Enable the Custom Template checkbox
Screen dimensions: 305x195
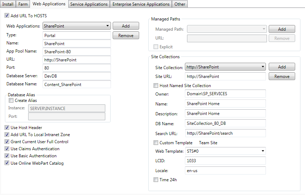tap(156, 143)
